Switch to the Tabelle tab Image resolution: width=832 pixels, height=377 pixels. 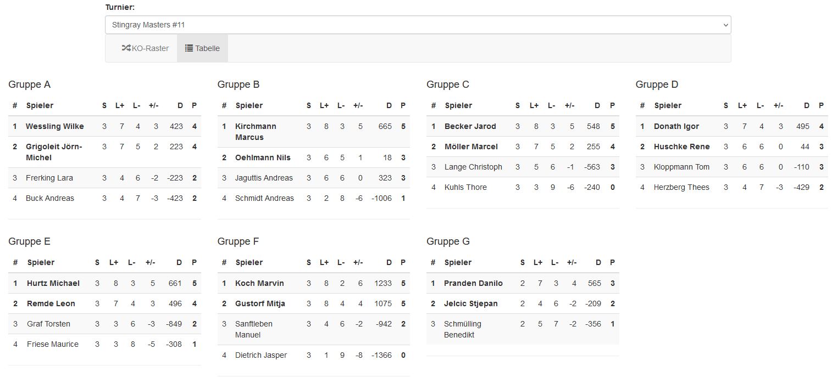tap(202, 48)
